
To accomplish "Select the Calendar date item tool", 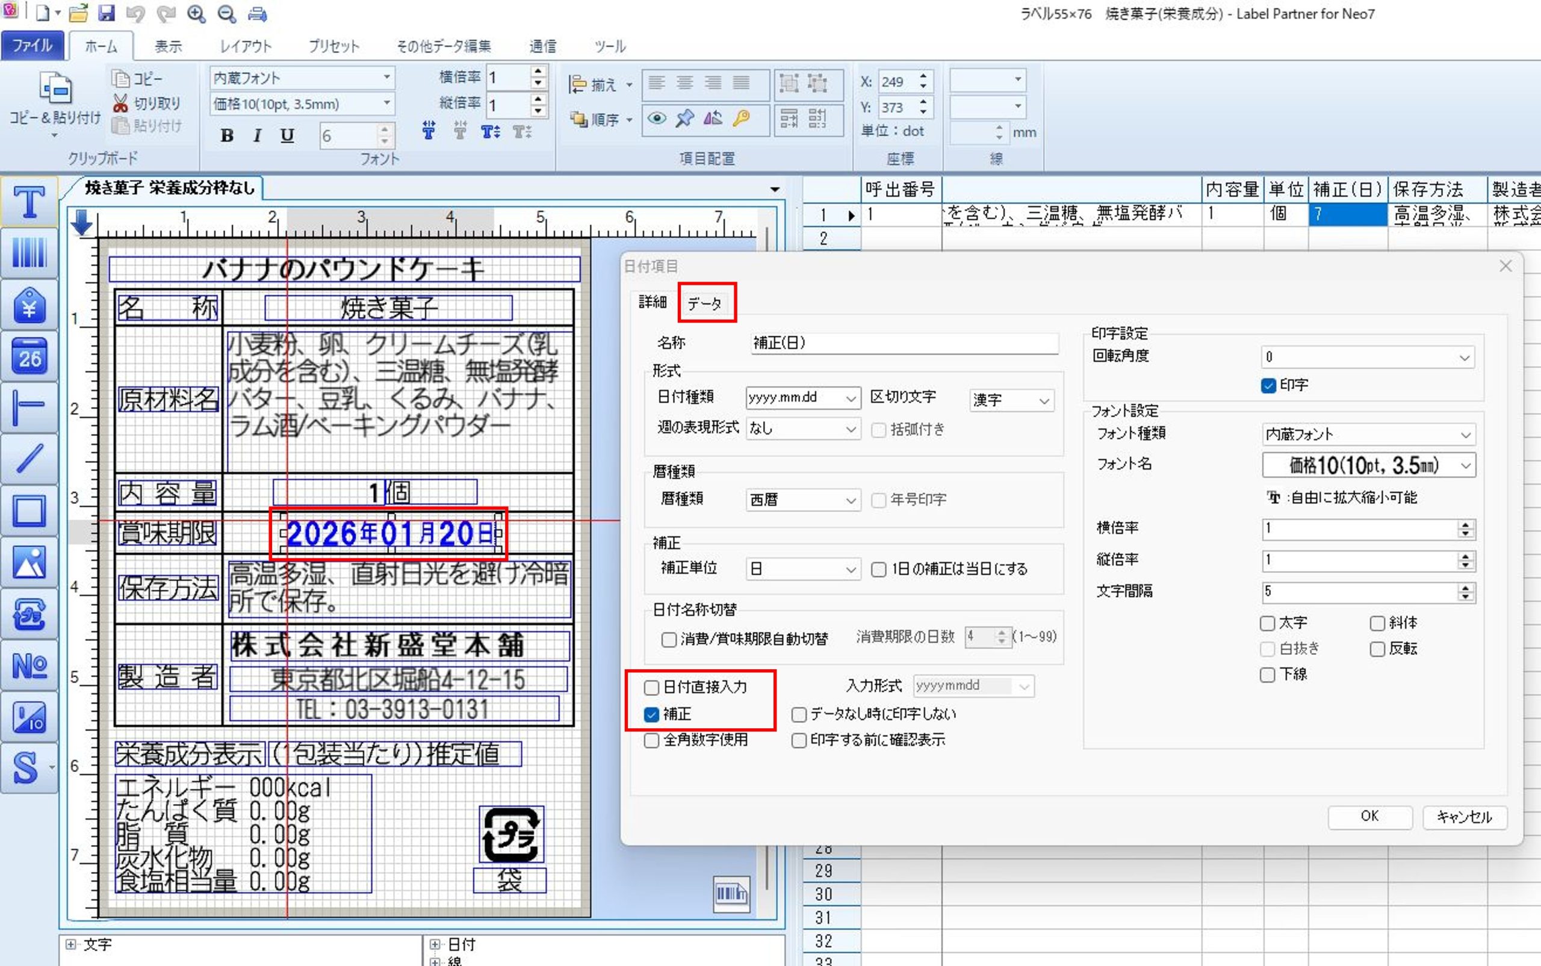I will pos(29,356).
